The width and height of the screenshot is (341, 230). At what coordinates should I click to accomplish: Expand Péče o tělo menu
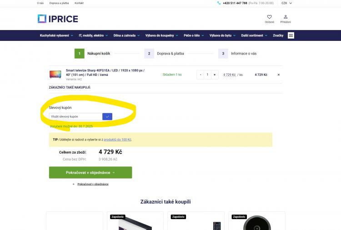click(x=194, y=35)
